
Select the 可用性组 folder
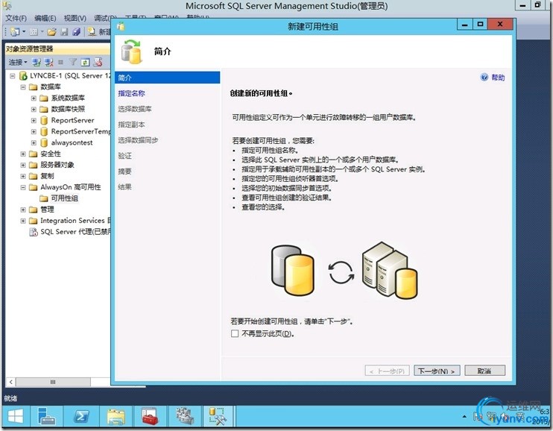click(x=65, y=198)
